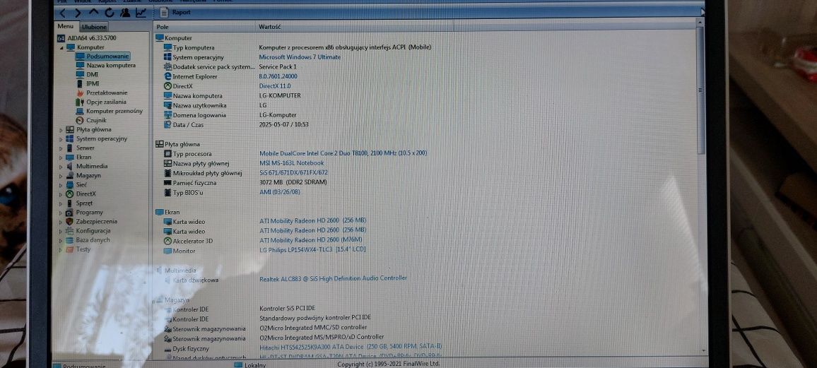Expand the Multimedia tree node
817x368 pixels.
(61, 167)
